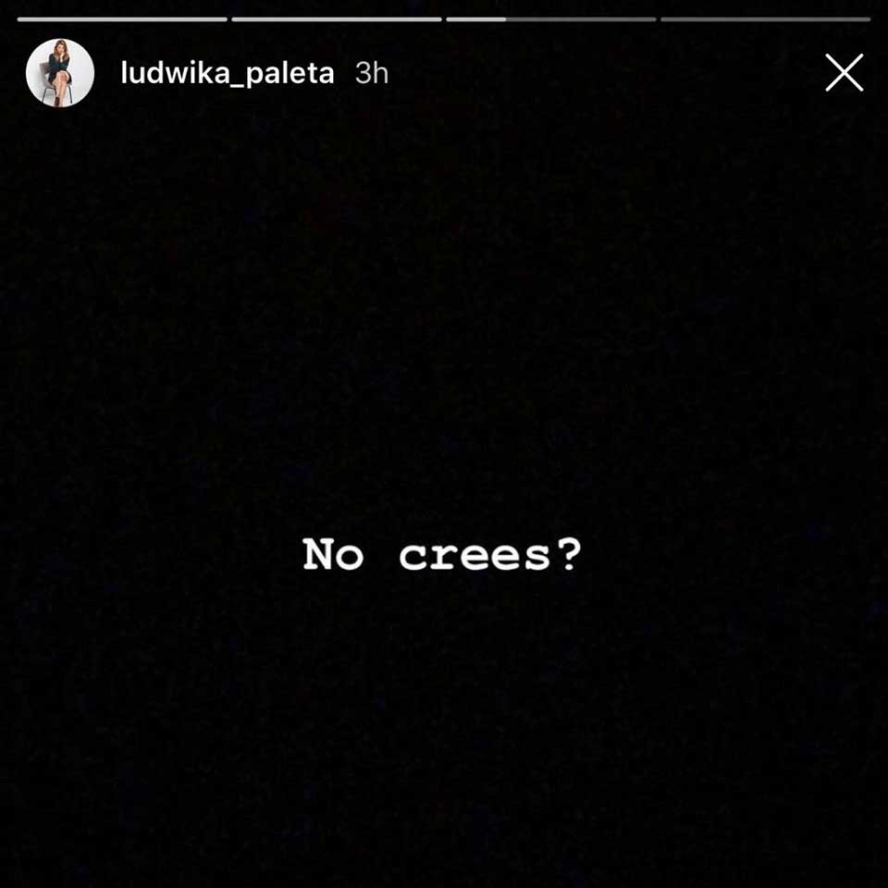888x888 pixels.
Task: Select the first completed story bar
Action: [x=122, y=19]
